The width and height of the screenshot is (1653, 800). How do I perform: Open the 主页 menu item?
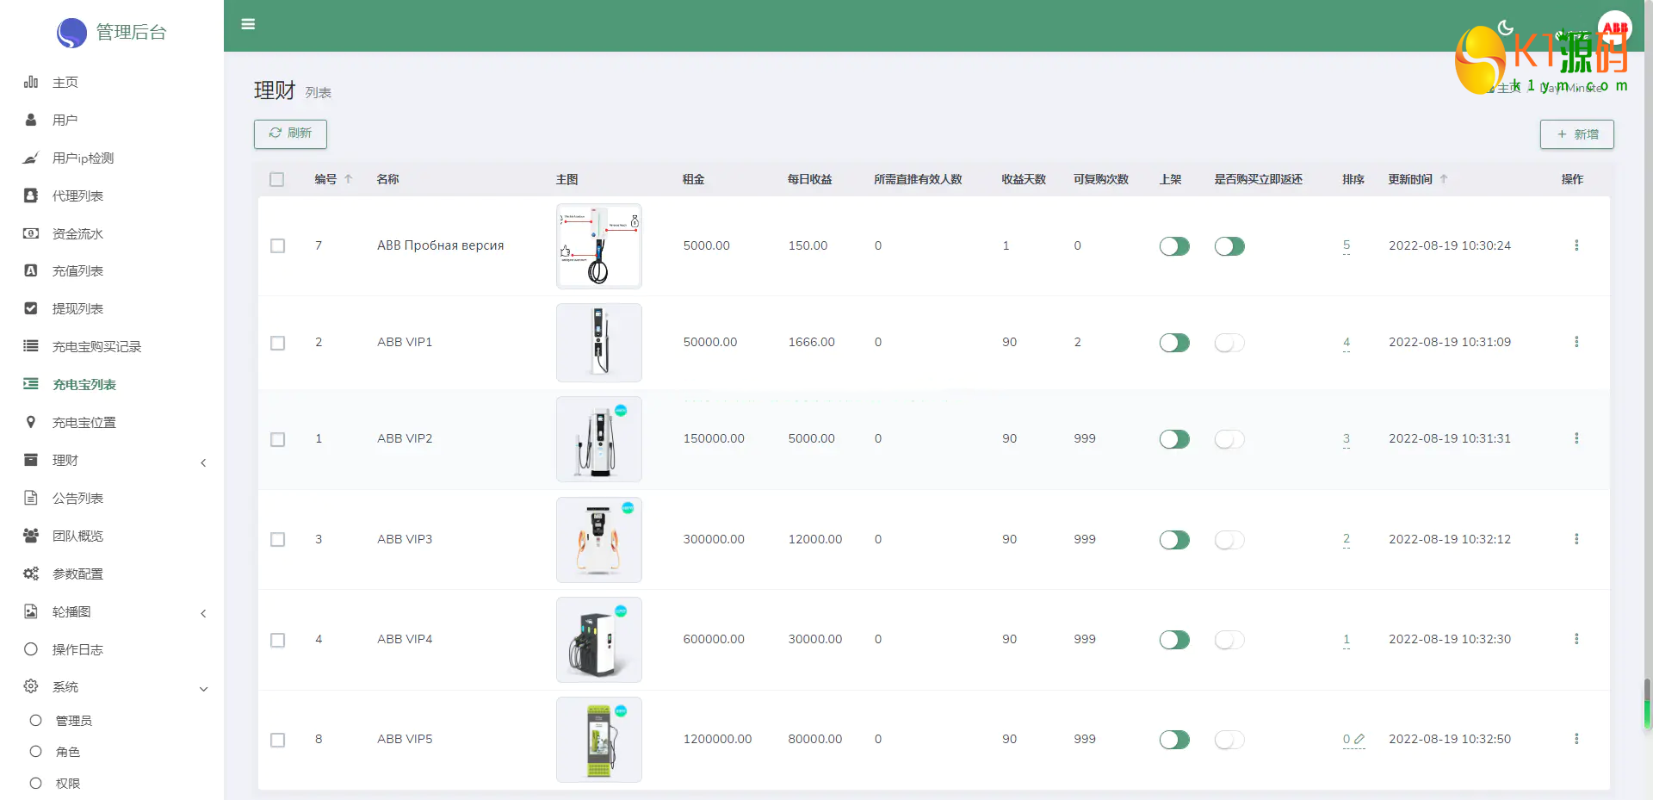coord(112,82)
